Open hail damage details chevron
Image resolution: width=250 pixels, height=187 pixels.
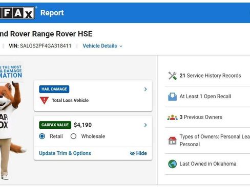click(145, 89)
